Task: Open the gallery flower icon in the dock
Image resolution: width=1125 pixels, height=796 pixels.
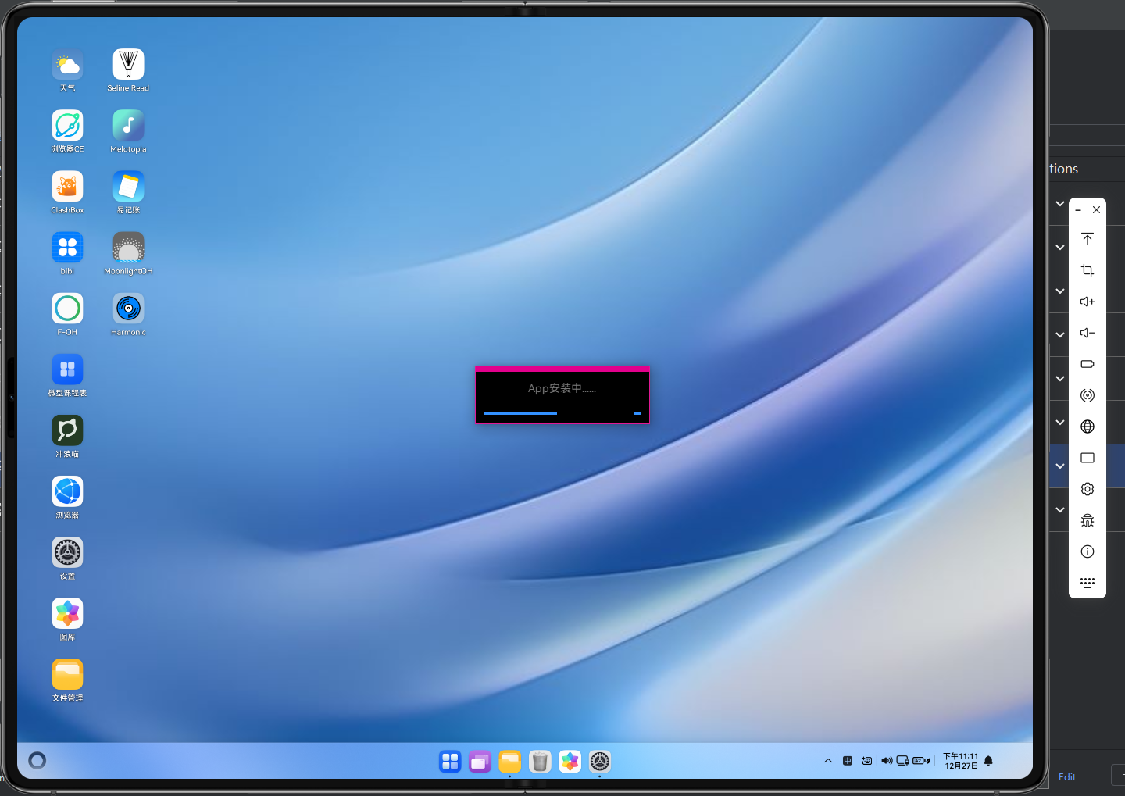Action: click(x=570, y=761)
